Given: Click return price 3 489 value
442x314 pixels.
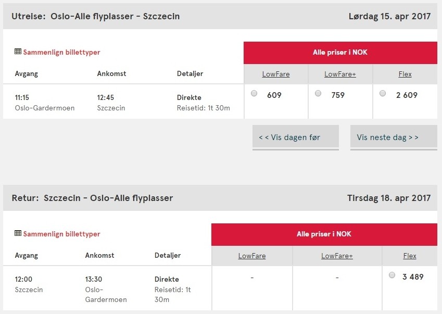Looking at the screenshot, I should tap(413, 277).
